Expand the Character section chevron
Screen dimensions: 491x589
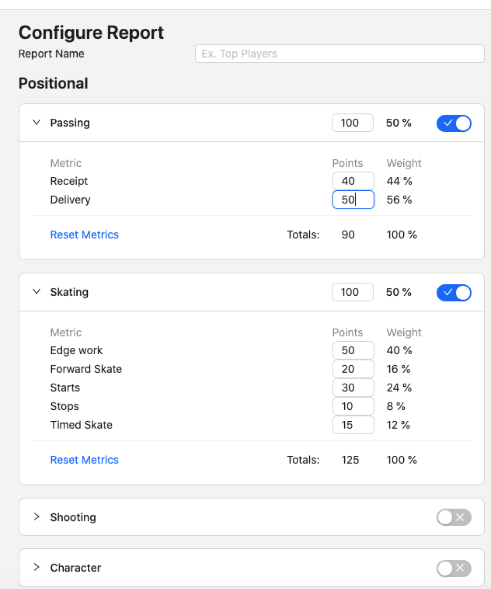point(36,567)
